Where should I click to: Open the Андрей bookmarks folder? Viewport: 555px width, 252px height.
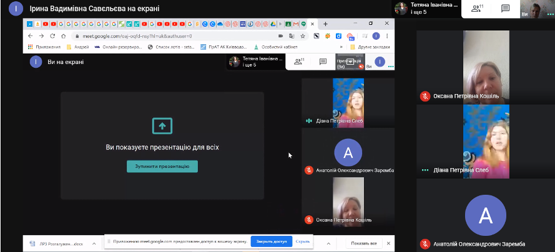tap(78, 47)
